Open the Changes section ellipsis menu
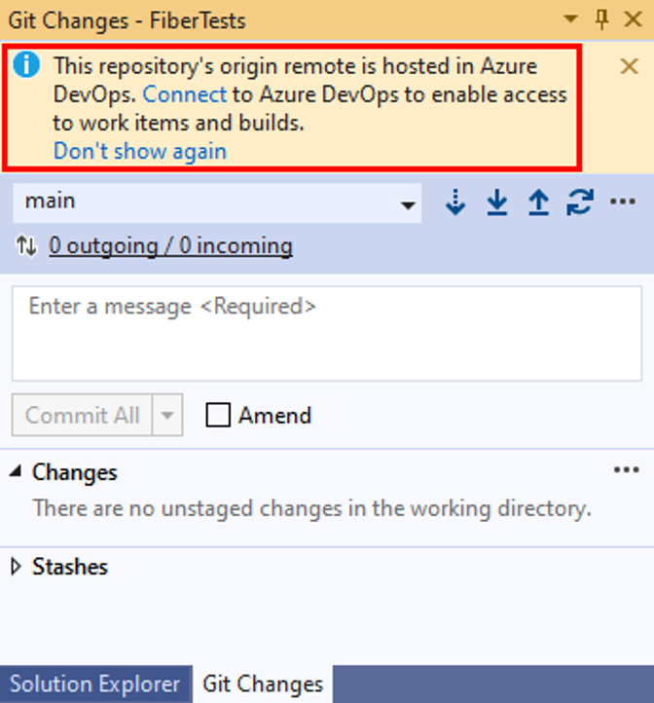Image resolution: width=654 pixels, height=703 pixels. point(626,471)
